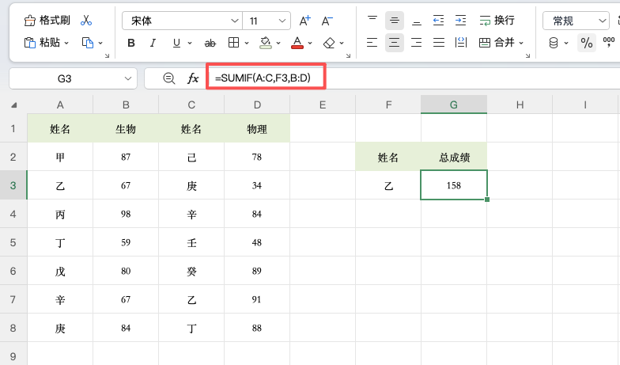This screenshot has width=620, height=365.
Task: Open the font size dropdown 11
Action: (267, 21)
